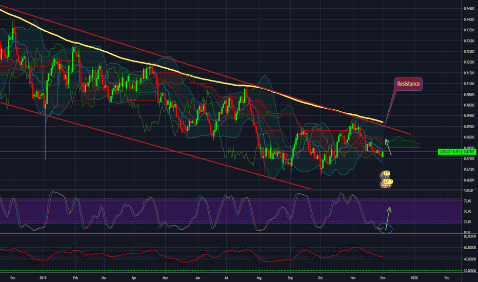This screenshot has width=478, height=282.
Task: Click the long green wick in January 2019
Action: point(45,138)
